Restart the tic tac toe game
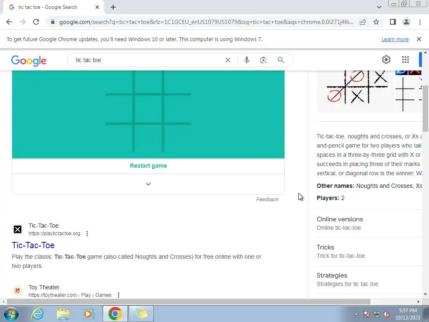 click(x=148, y=166)
